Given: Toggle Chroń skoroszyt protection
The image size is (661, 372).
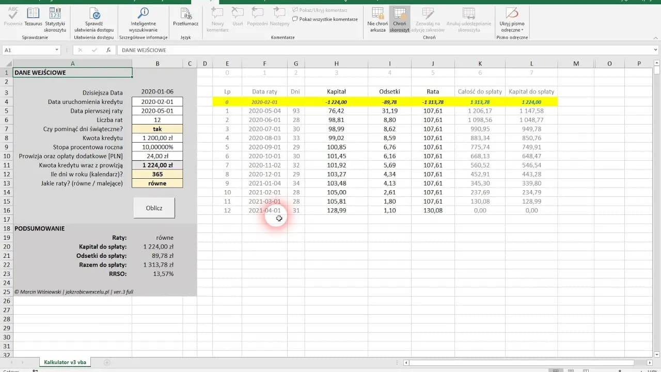Looking at the screenshot, I should coord(399,20).
